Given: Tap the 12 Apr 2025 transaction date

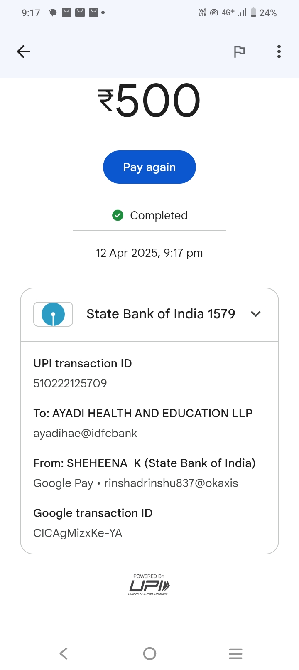Looking at the screenshot, I should pyautogui.click(x=149, y=253).
